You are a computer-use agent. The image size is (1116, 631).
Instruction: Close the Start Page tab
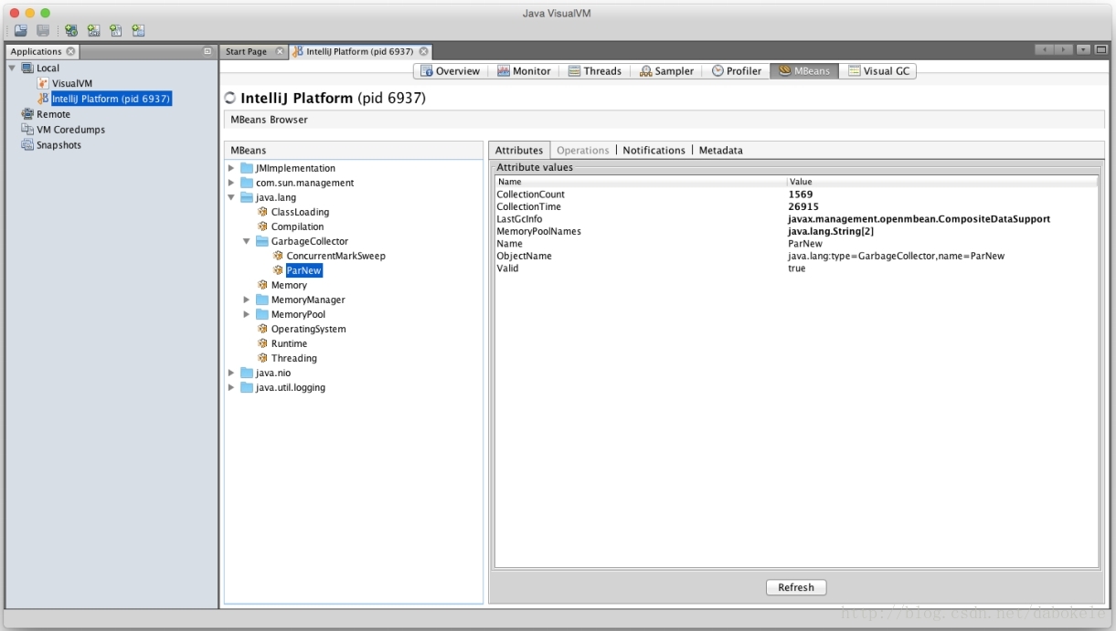[x=281, y=52]
